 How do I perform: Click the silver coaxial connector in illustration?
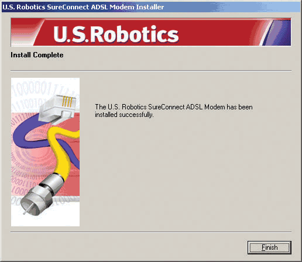(x=41, y=194)
